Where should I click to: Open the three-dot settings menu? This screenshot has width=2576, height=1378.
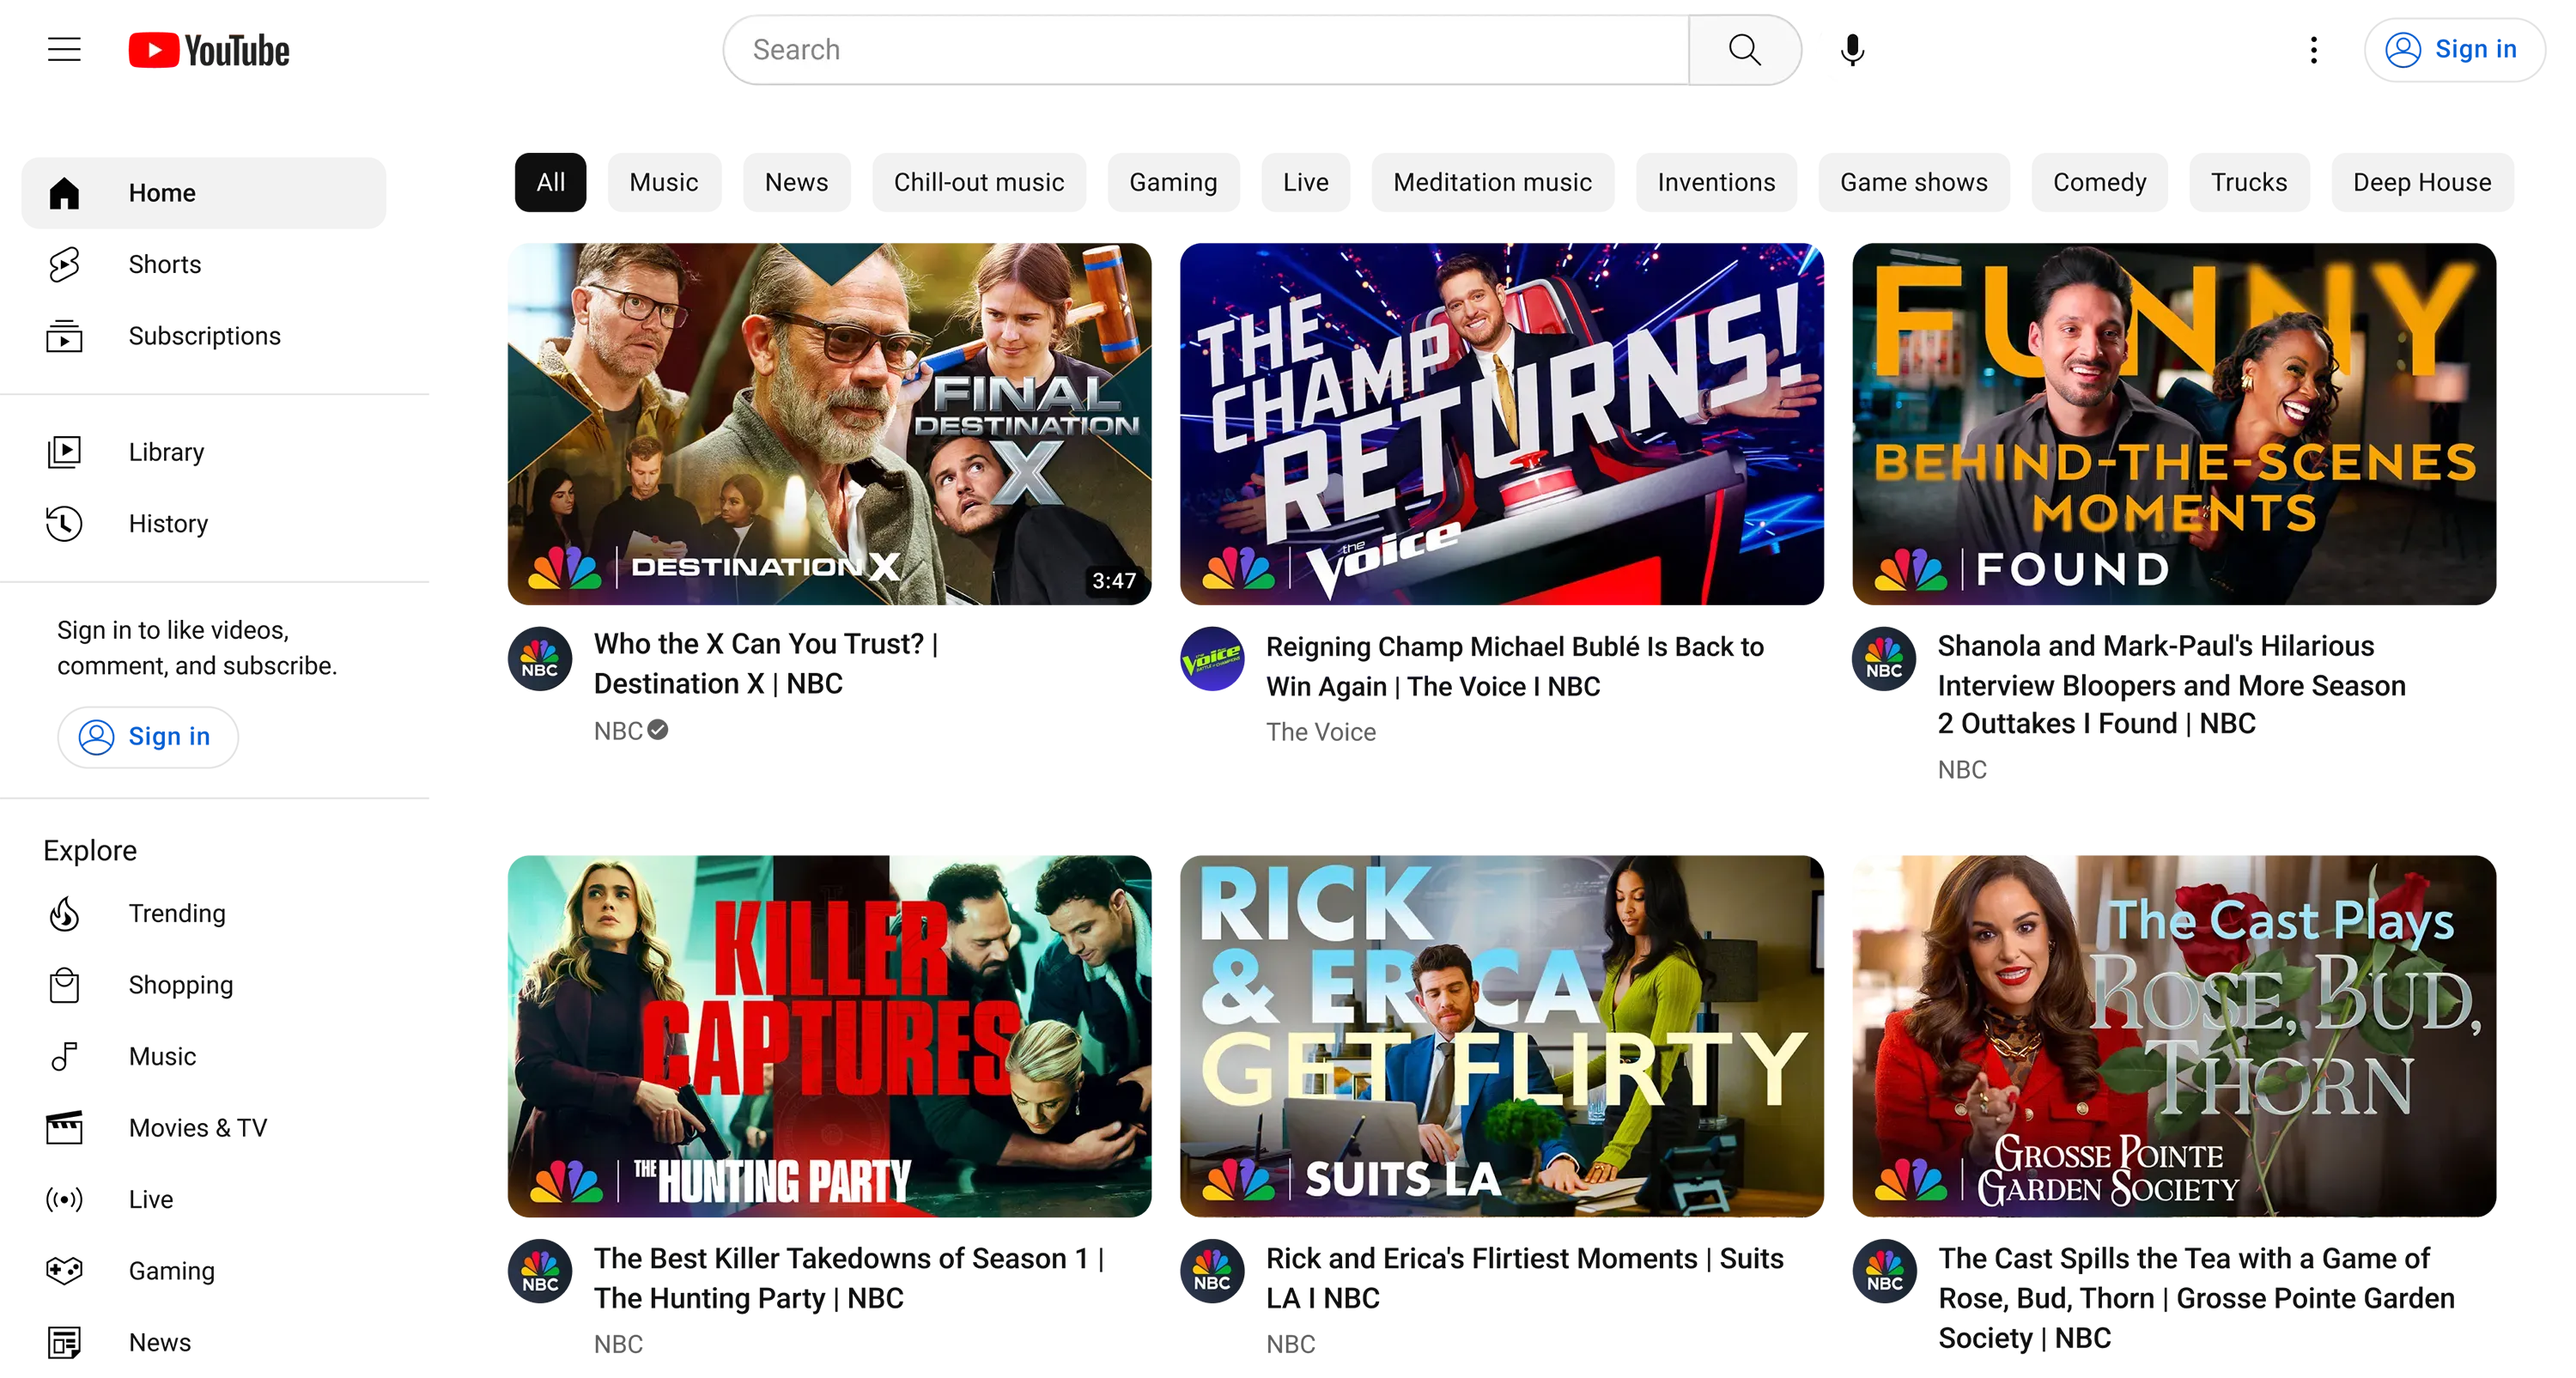[2313, 50]
